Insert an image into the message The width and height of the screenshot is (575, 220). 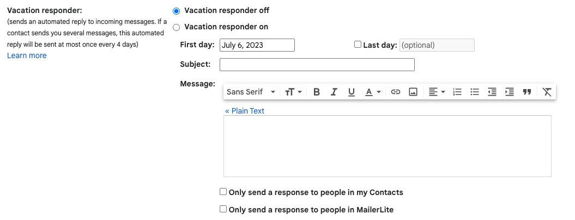[413, 92]
